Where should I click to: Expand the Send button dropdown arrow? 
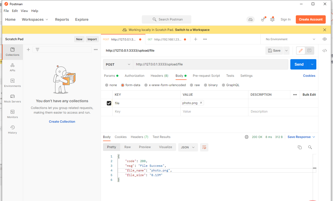312,64
